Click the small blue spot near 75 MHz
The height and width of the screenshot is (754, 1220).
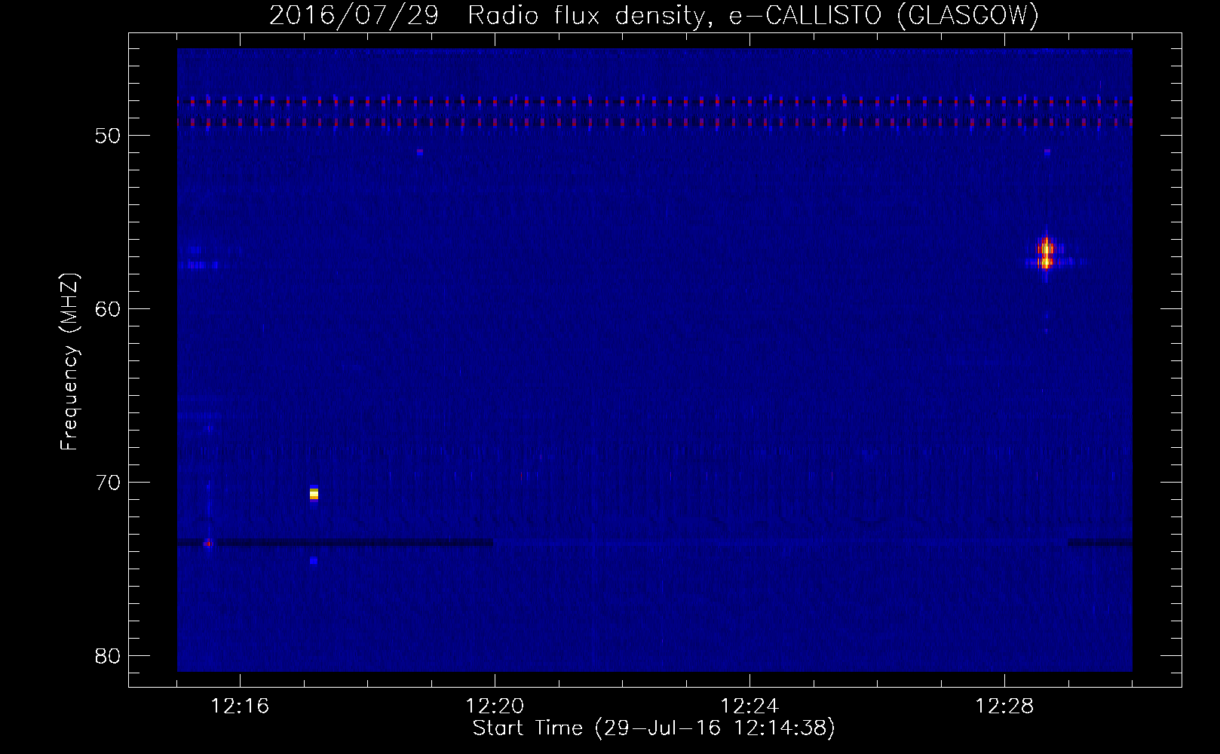[314, 561]
